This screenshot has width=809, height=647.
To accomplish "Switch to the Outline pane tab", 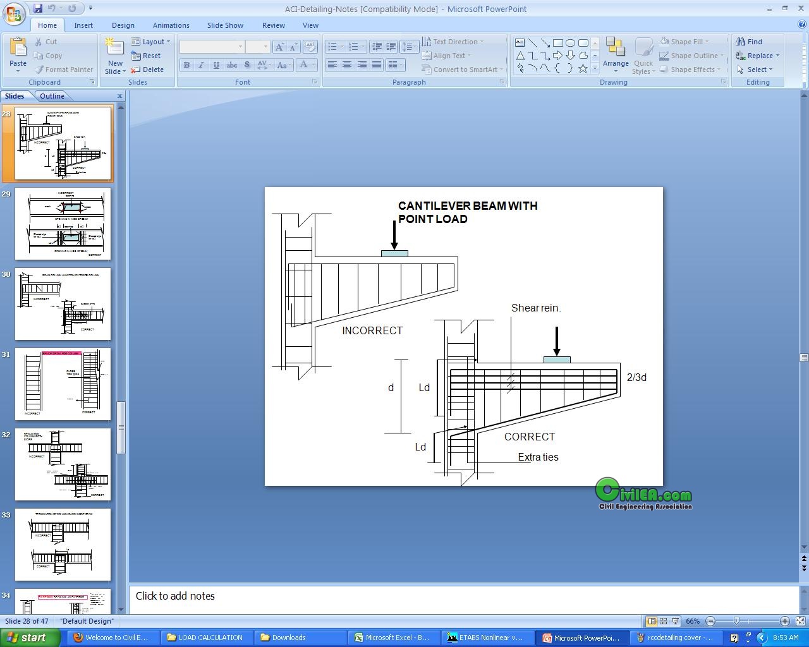I will pyautogui.click(x=52, y=96).
